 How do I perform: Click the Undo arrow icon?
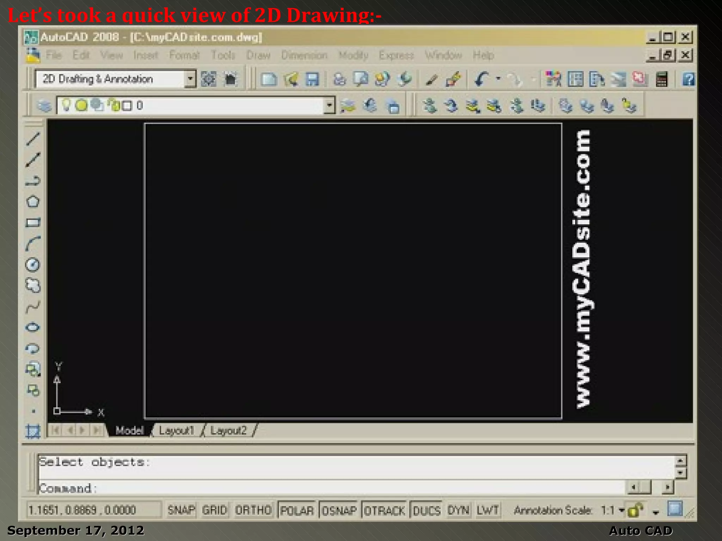[482, 79]
